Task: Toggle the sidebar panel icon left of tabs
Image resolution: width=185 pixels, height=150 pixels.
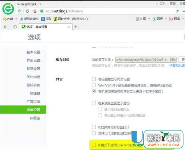Action: click(x=5, y=27)
